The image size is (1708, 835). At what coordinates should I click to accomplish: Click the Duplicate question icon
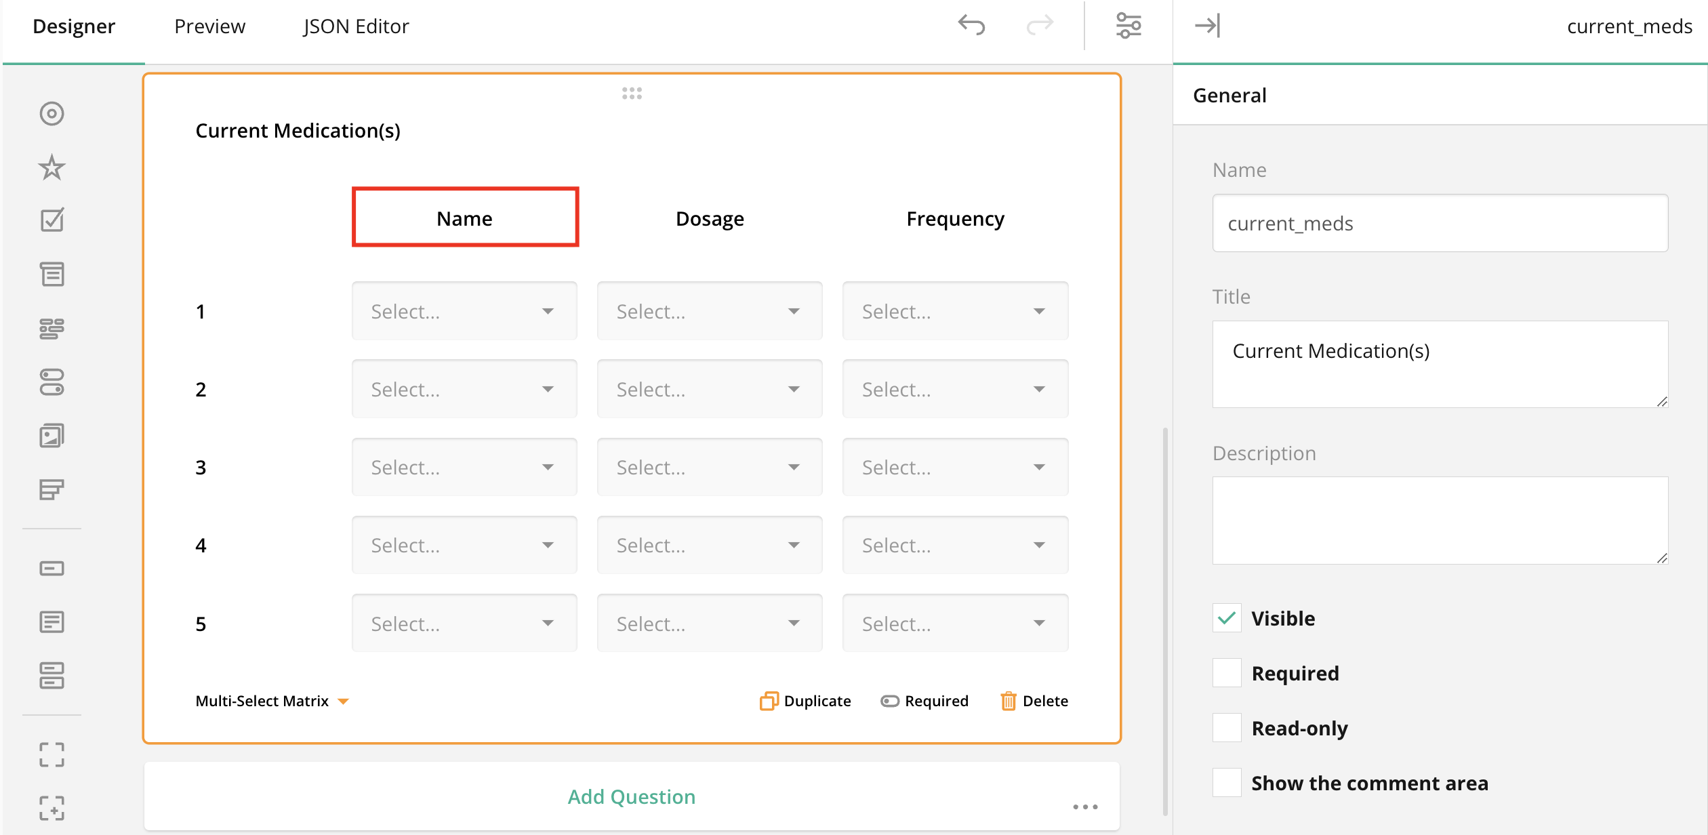pos(769,701)
